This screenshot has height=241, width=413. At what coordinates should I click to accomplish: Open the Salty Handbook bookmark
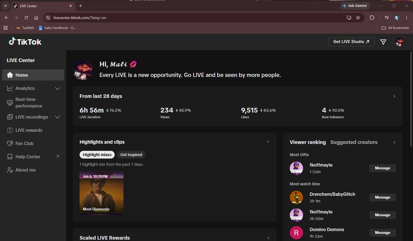57,28
